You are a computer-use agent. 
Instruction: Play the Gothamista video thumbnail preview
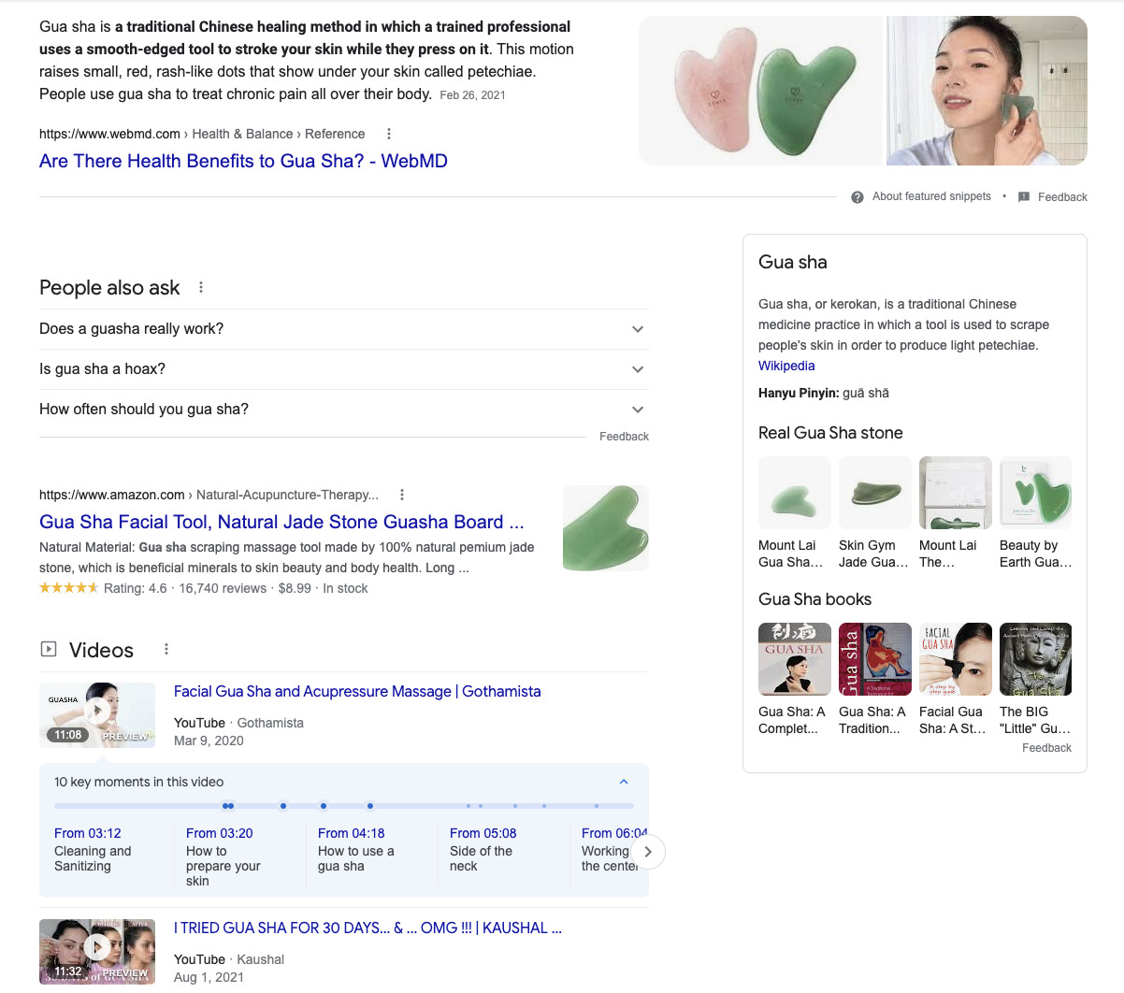point(97,715)
